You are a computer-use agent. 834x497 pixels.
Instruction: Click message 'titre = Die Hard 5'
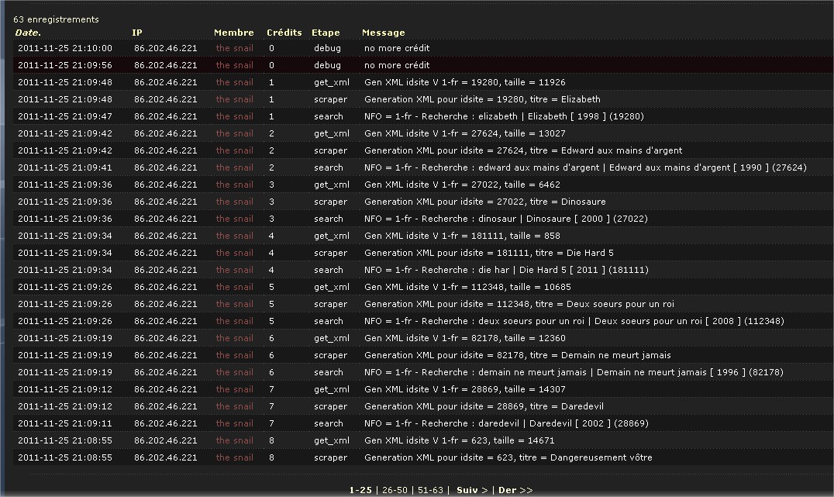489,252
